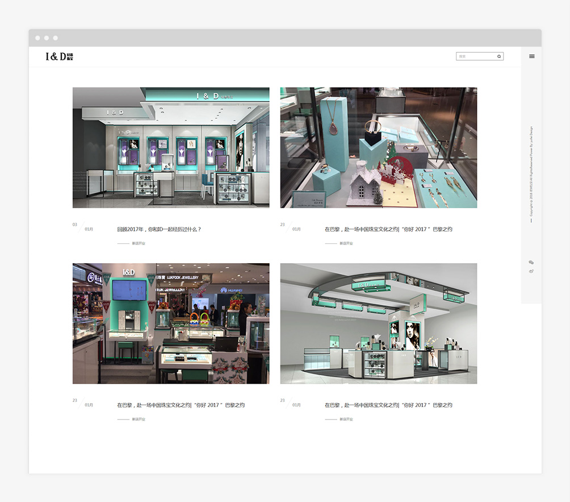Click the magnifier icon in search box
Screen dimensions: 570x502
coord(499,56)
